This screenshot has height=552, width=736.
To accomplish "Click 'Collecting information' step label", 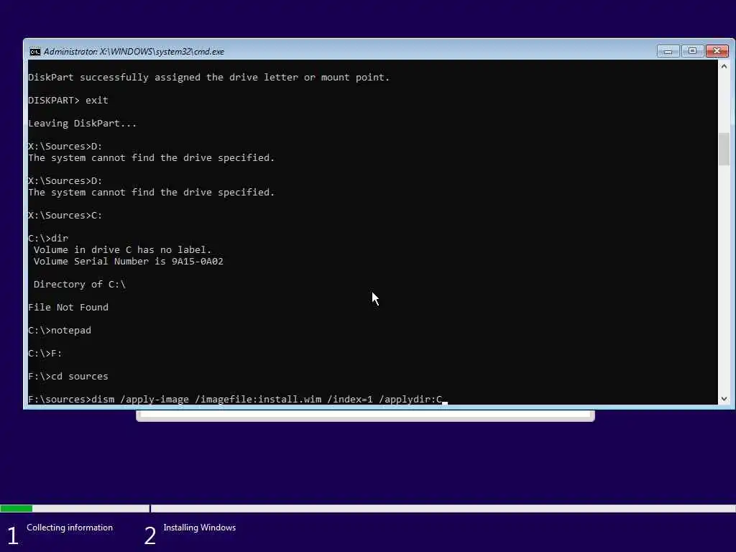I will [70, 528].
